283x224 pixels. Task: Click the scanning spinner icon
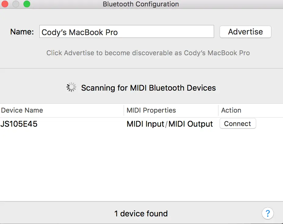[71, 87]
